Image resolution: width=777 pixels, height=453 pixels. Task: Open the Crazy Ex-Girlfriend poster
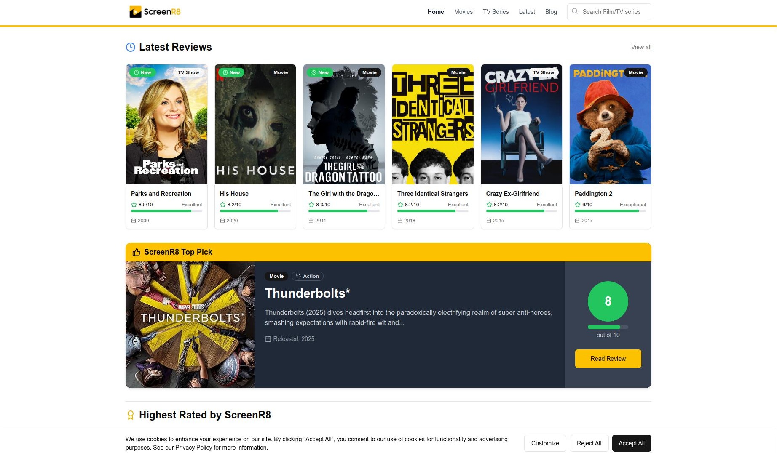(522, 124)
